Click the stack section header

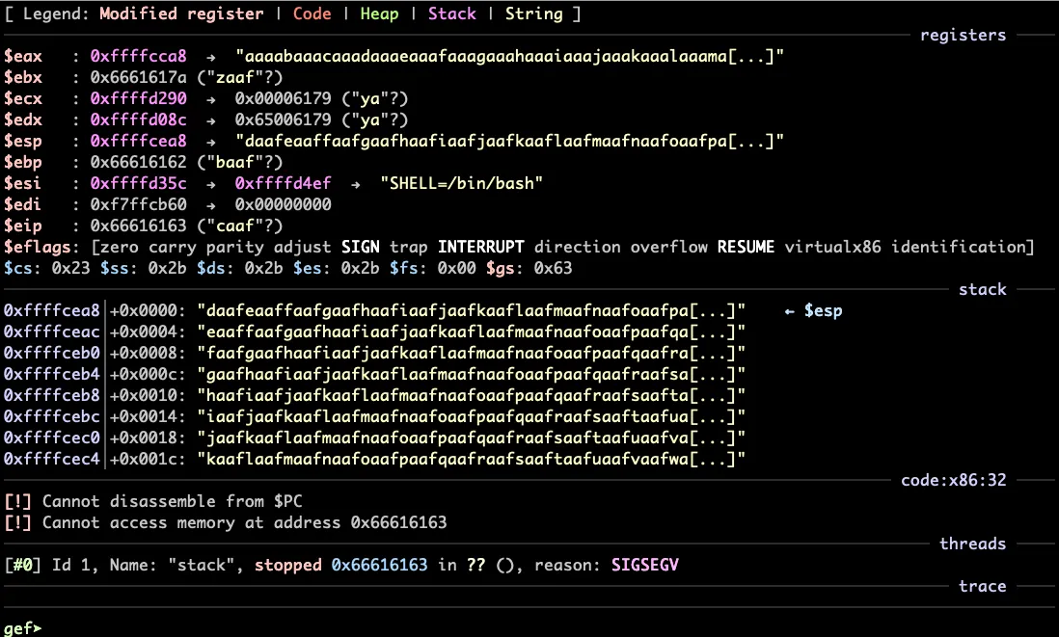983,289
